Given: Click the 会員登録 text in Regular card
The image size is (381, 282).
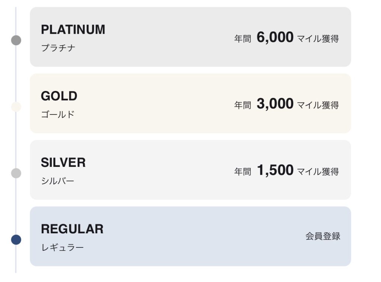Looking at the screenshot, I should (323, 236).
